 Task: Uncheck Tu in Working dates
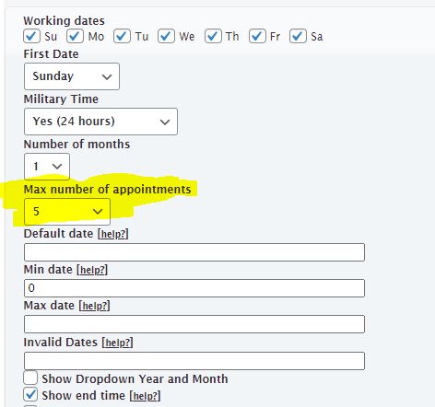pos(122,36)
